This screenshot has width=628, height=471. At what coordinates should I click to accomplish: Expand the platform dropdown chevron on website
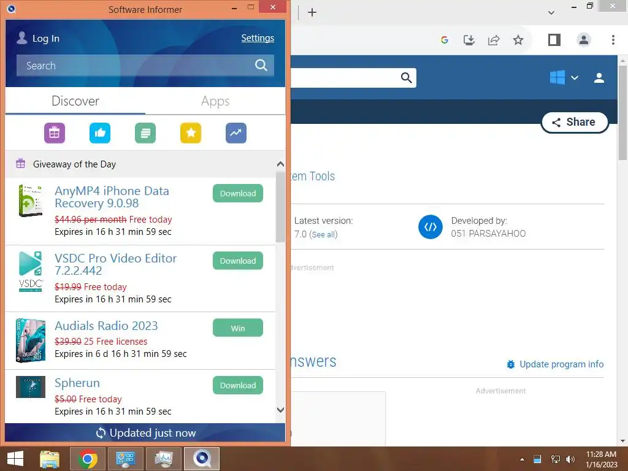(x=575, y=78)
